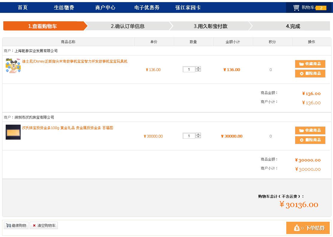This screenshot has height=237, width=333.
Task: Increase quantity of the gold bar
Action: click(x=198, y=134)
